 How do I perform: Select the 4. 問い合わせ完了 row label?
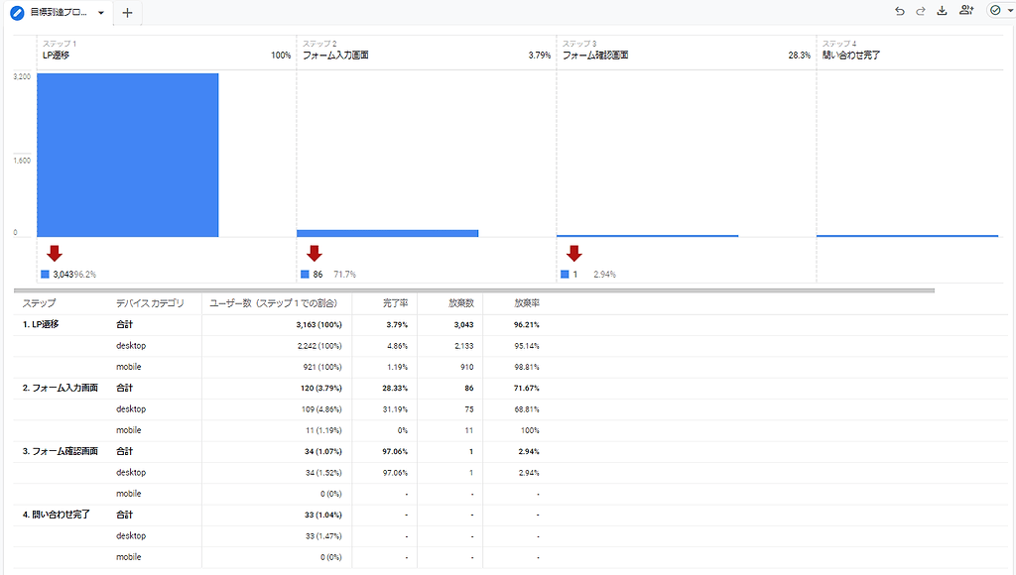click(x=57, y=515)
